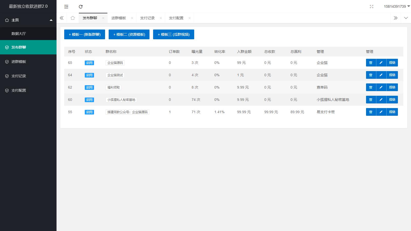The width and height of the screenshot is (411, 231).
Task: Toggle fullscreen mode icon
Action: [x=371, y=7]
